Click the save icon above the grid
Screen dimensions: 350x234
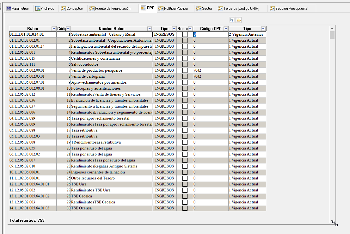(232, 20)
